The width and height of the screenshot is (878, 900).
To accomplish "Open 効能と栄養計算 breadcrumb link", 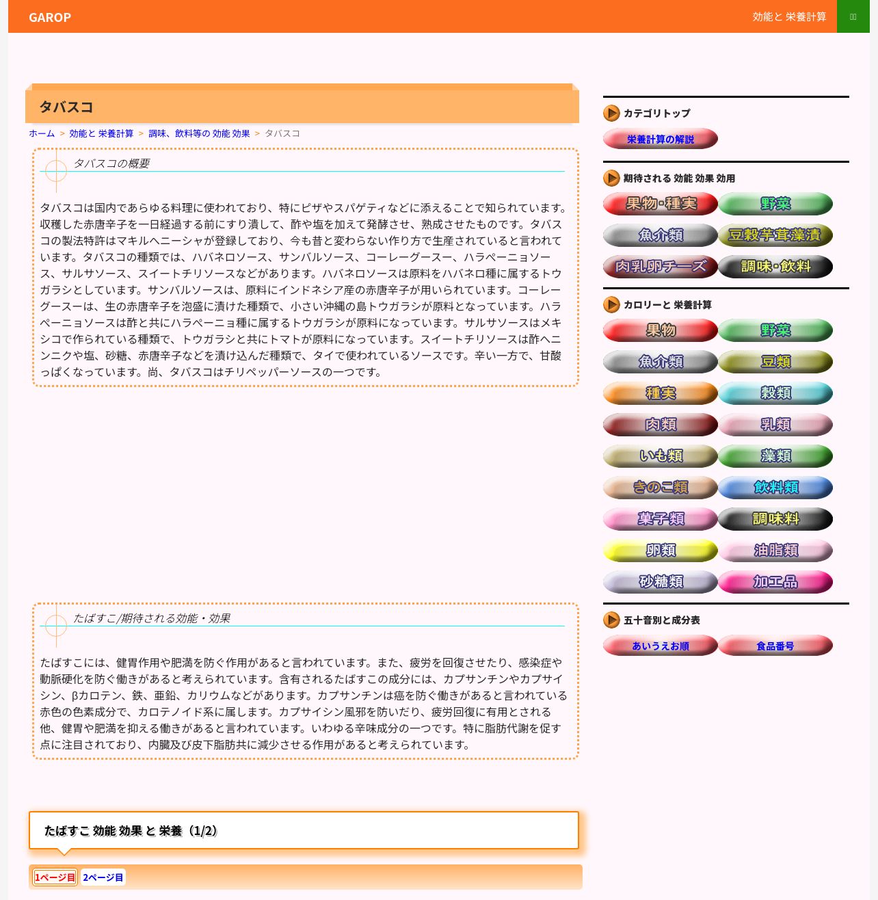I will pyautogui.click(x=101, y=133).
